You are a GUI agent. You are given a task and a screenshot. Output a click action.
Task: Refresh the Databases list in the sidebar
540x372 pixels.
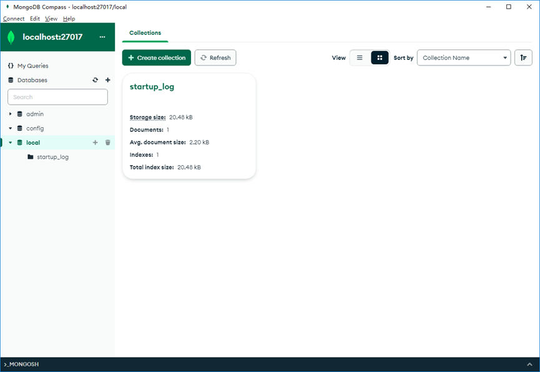tap(95, 80)
